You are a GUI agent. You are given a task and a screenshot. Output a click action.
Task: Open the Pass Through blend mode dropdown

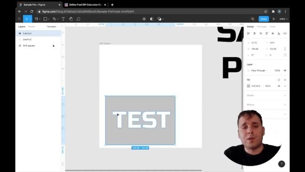coord(259,71)
